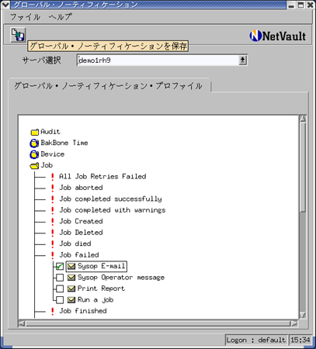316x349 pixels.
Task: Collapse the open Job folder icon
Action: 35,165
